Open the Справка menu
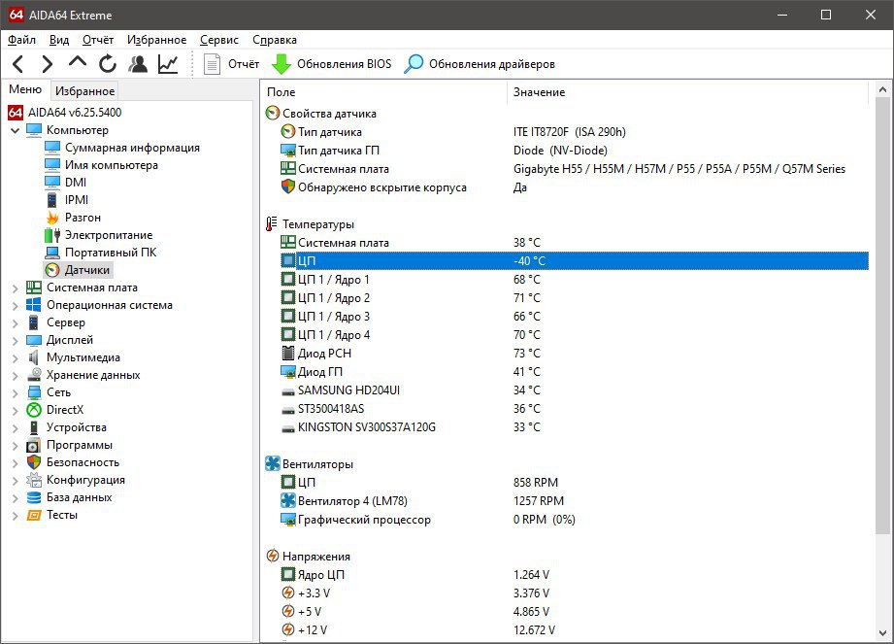 (275, 40)
